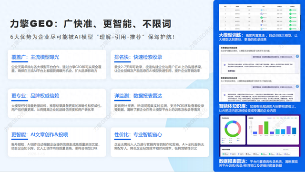
Task: Open the bar chart panel
Action: click(x=273, y=130)
